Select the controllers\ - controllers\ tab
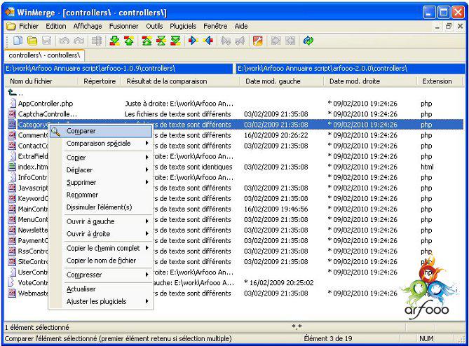 (x=44, y=55)
